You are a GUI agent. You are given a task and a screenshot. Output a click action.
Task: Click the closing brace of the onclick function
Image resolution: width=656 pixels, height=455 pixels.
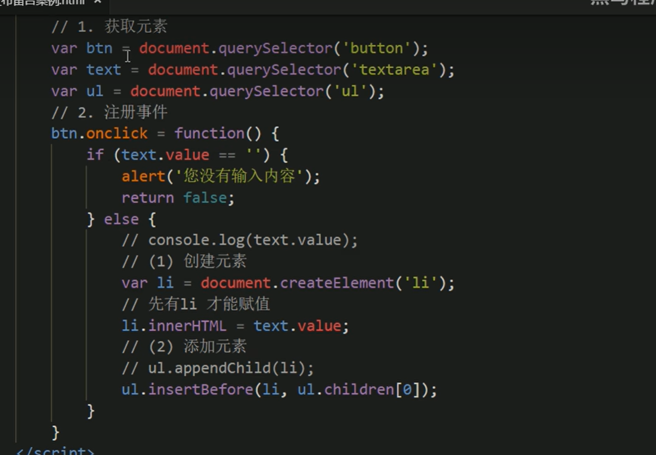(x=55, y=432)
